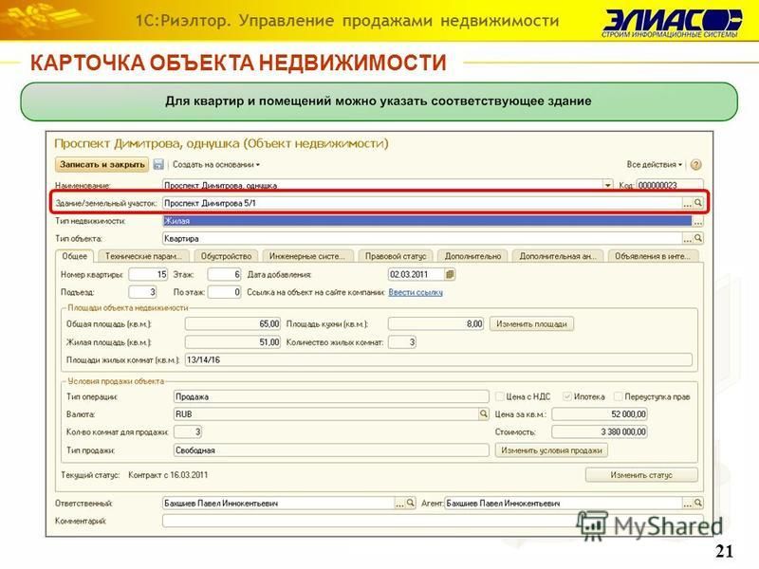Click the Жилая площадь field 51,00
The height and width of the screenshot is (569, 759).
tap(232, 342)
